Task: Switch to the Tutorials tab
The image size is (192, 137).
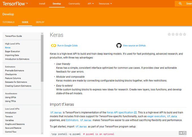Action: coord(8,22)
